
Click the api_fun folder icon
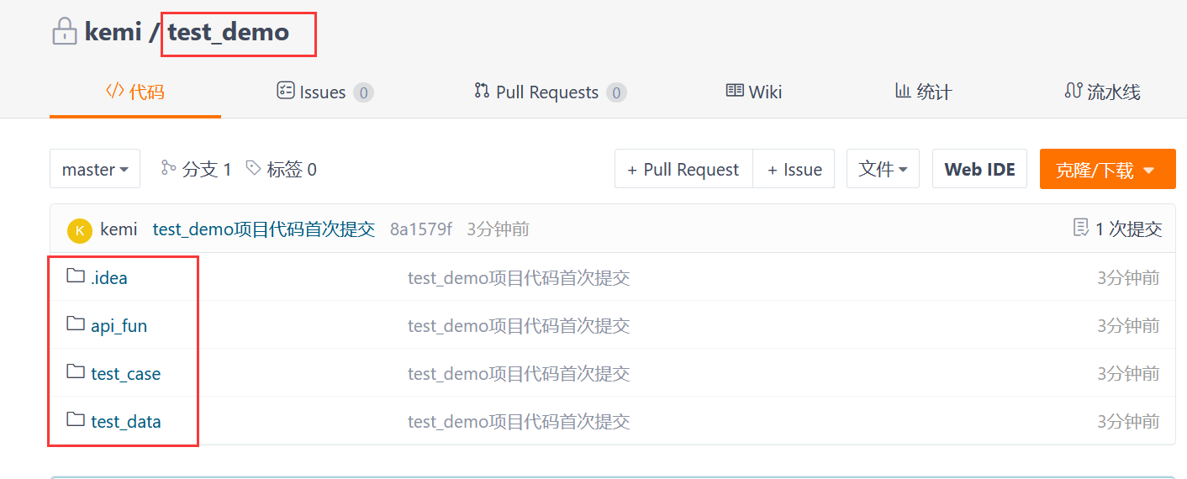point(76,324)
